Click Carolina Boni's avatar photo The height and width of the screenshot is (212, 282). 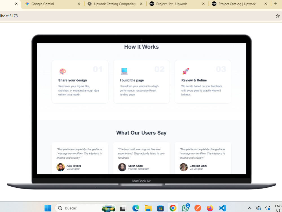tap(184, 167)
